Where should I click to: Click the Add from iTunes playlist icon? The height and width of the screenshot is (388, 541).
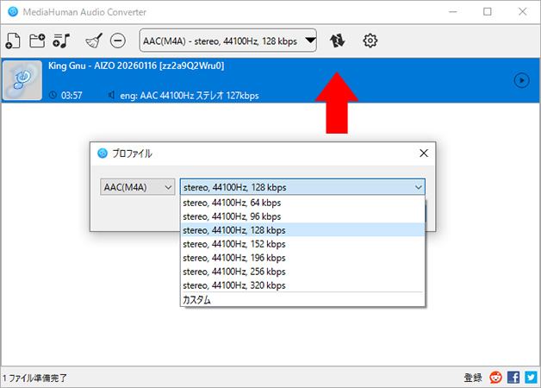[x=61, y=41]
